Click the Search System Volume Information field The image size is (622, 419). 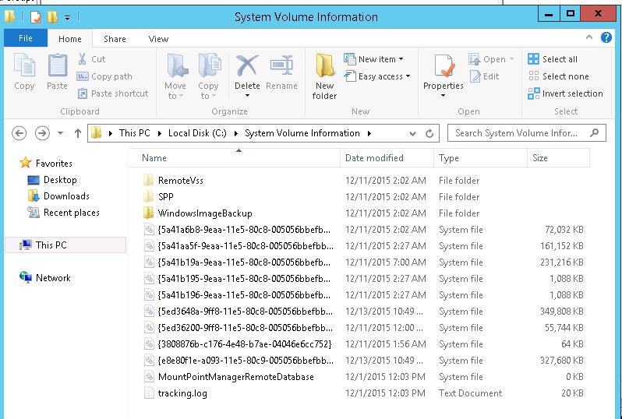click(x=526, y=133)
